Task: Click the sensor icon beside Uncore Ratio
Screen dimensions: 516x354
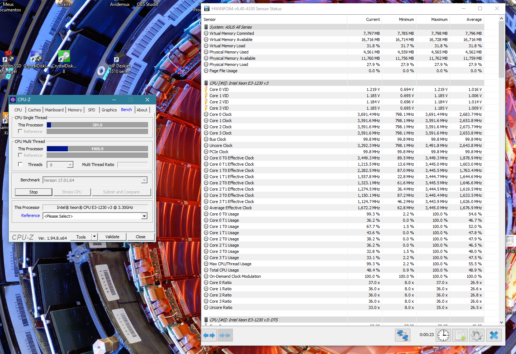Action: pyautogui.click(x=206, y=307)
